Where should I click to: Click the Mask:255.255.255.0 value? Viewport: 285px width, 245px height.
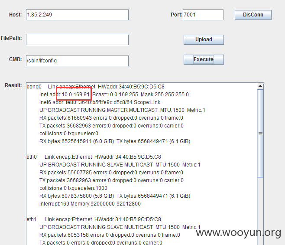coord(165,95)
